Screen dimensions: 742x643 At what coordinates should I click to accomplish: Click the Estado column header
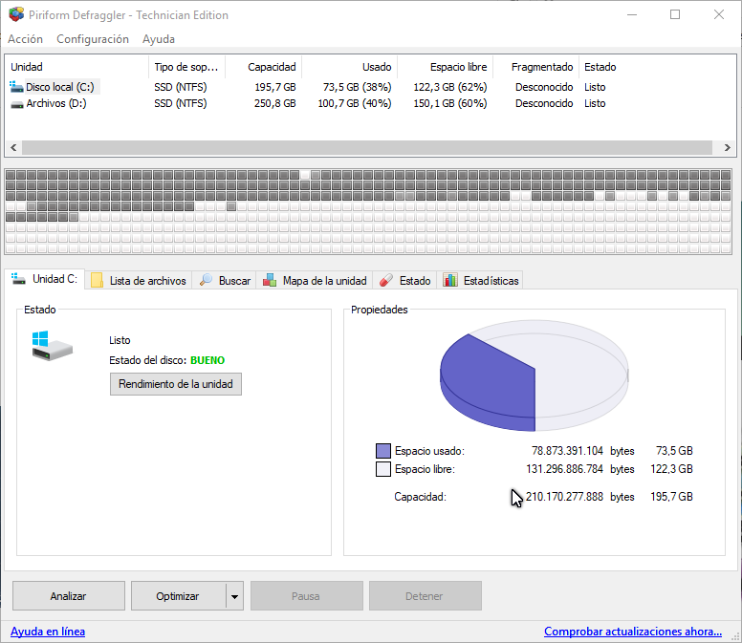[600, 67]
